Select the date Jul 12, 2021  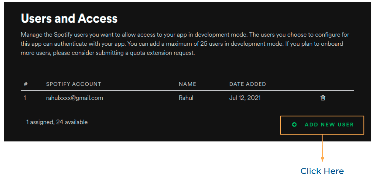245,98
